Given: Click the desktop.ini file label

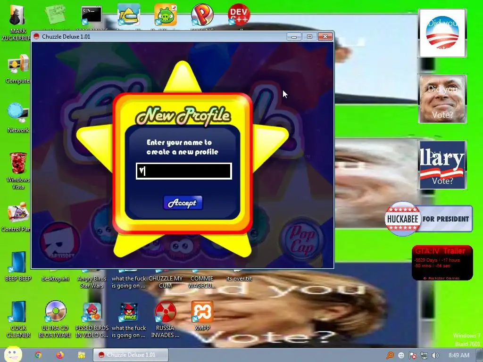Looking at the screenshot, I should [56, 279].
